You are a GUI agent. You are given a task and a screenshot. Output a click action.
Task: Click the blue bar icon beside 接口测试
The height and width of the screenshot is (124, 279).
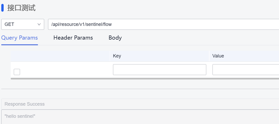(x=3, y=8)
